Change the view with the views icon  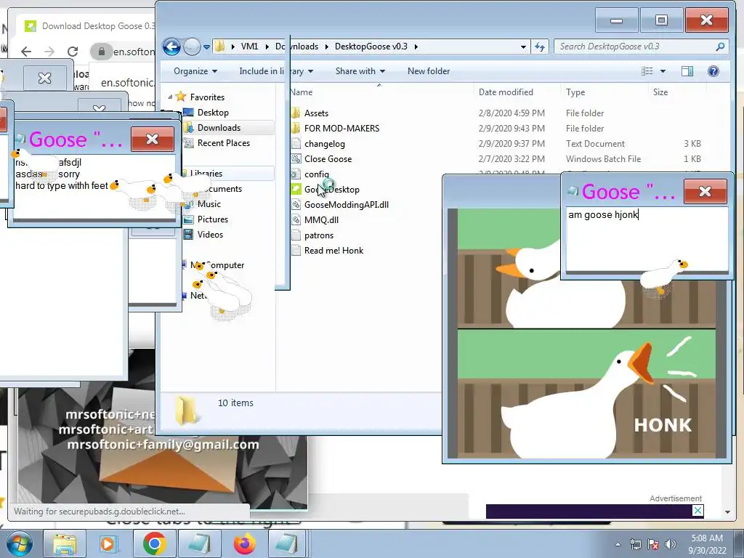coord(647,71)
